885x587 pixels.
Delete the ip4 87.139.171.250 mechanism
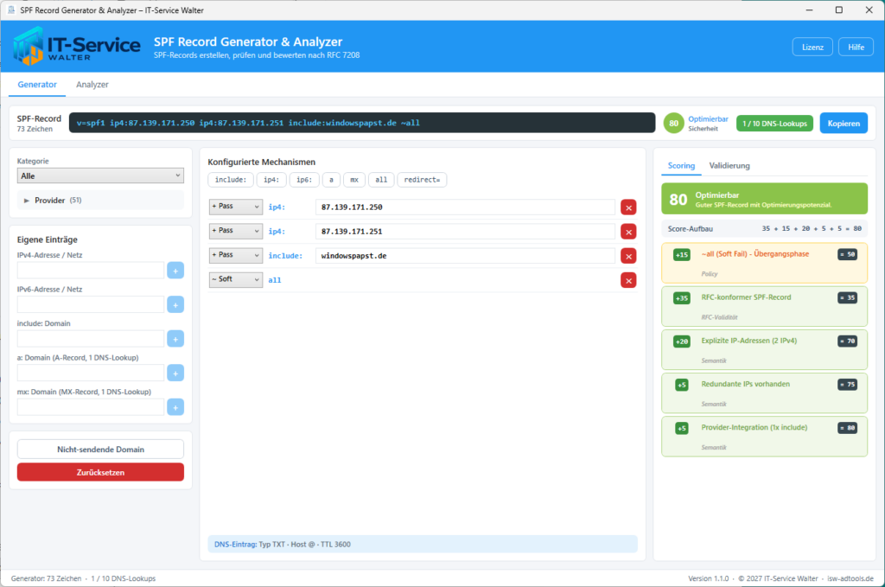[x=628, y=207]
